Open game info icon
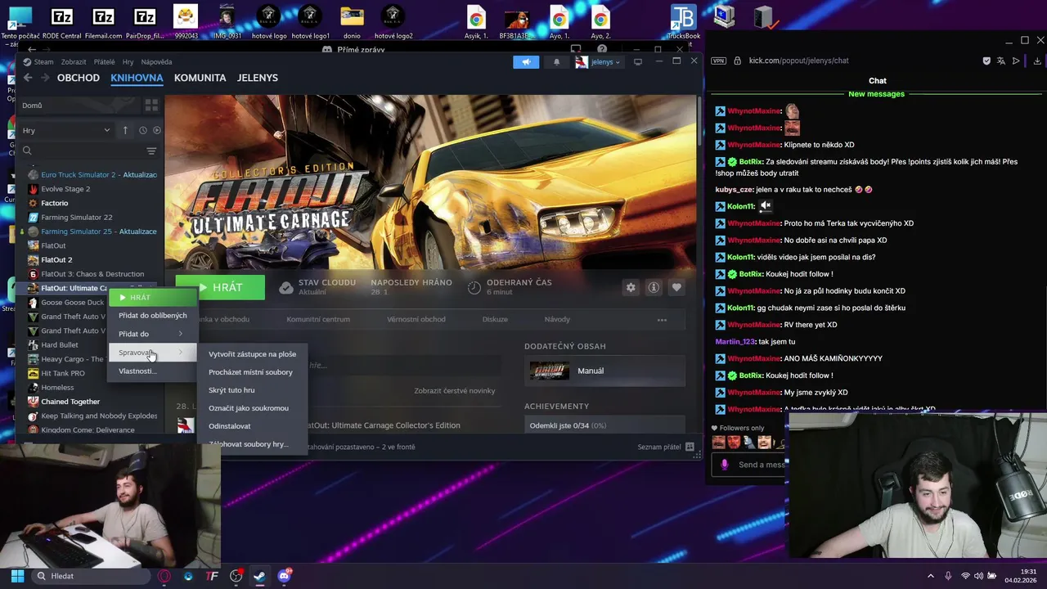 point(654,287)
